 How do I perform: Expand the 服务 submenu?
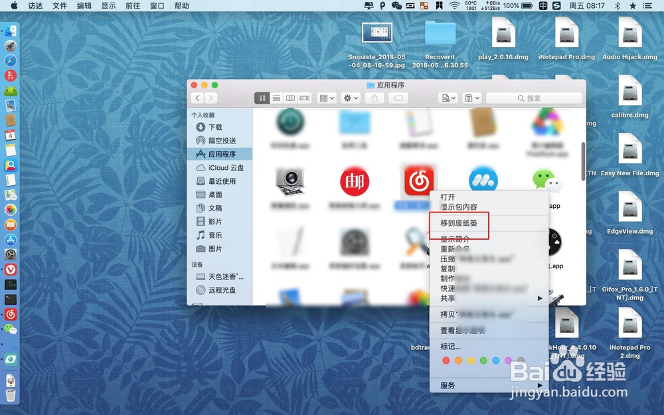(x=489, y=385)
